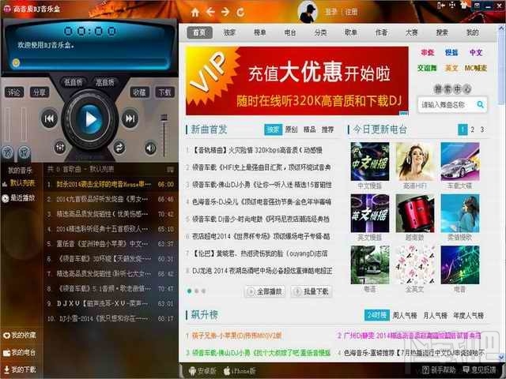Viewport: 506px width, 379px height.
Task: Open 我的收藏 with the heart icon
Action: [x=19, y=335]
